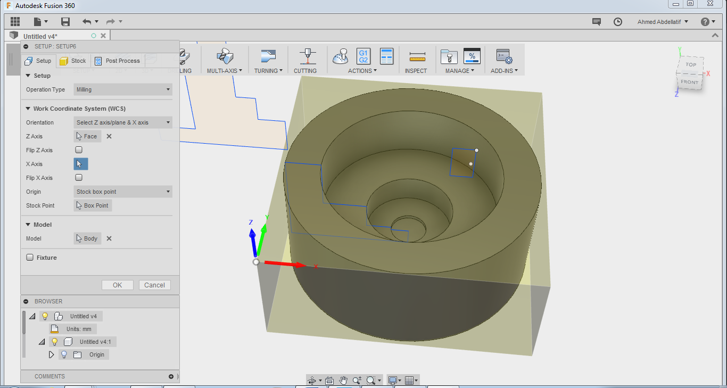Click the Z Axis Face selection button
727x388 pixels.
87,136
